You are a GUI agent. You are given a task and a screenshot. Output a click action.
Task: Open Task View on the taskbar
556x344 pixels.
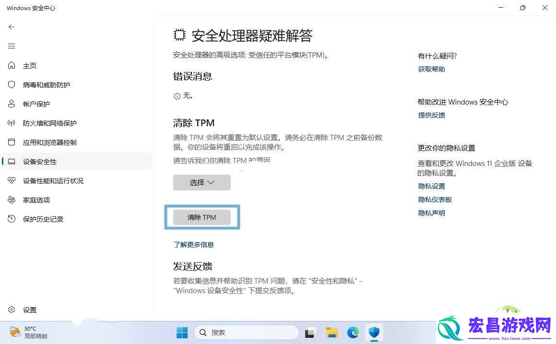(309, 332)
